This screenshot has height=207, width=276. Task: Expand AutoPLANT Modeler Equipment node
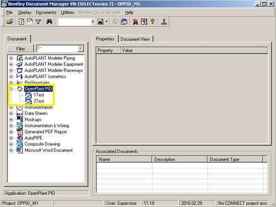coord(11,65)
